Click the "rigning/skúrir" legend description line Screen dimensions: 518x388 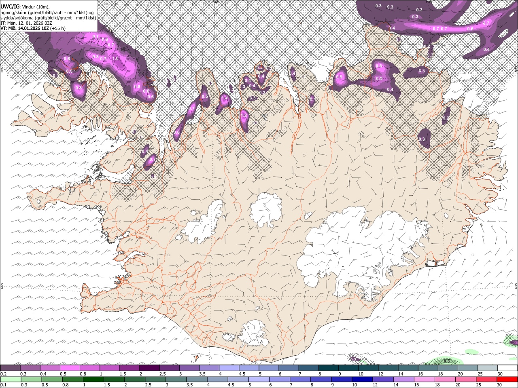[x=47, y=13]
